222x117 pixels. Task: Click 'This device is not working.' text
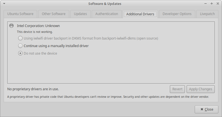coord(35,32)
